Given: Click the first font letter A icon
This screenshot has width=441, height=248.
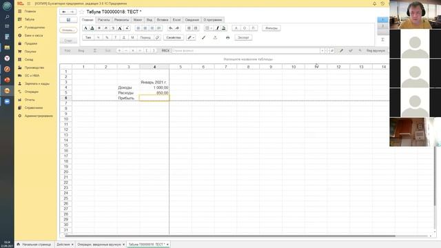Looking at the screenshot, I should (85, 28).
